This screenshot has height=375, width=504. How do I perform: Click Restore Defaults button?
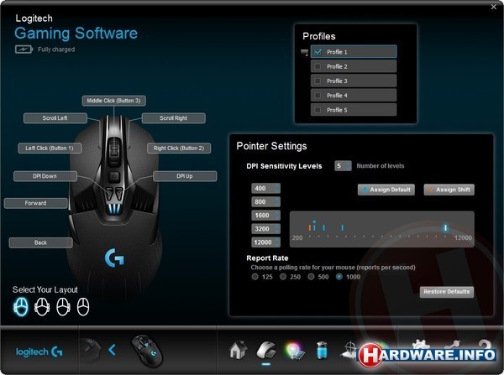tap(447, 292)
